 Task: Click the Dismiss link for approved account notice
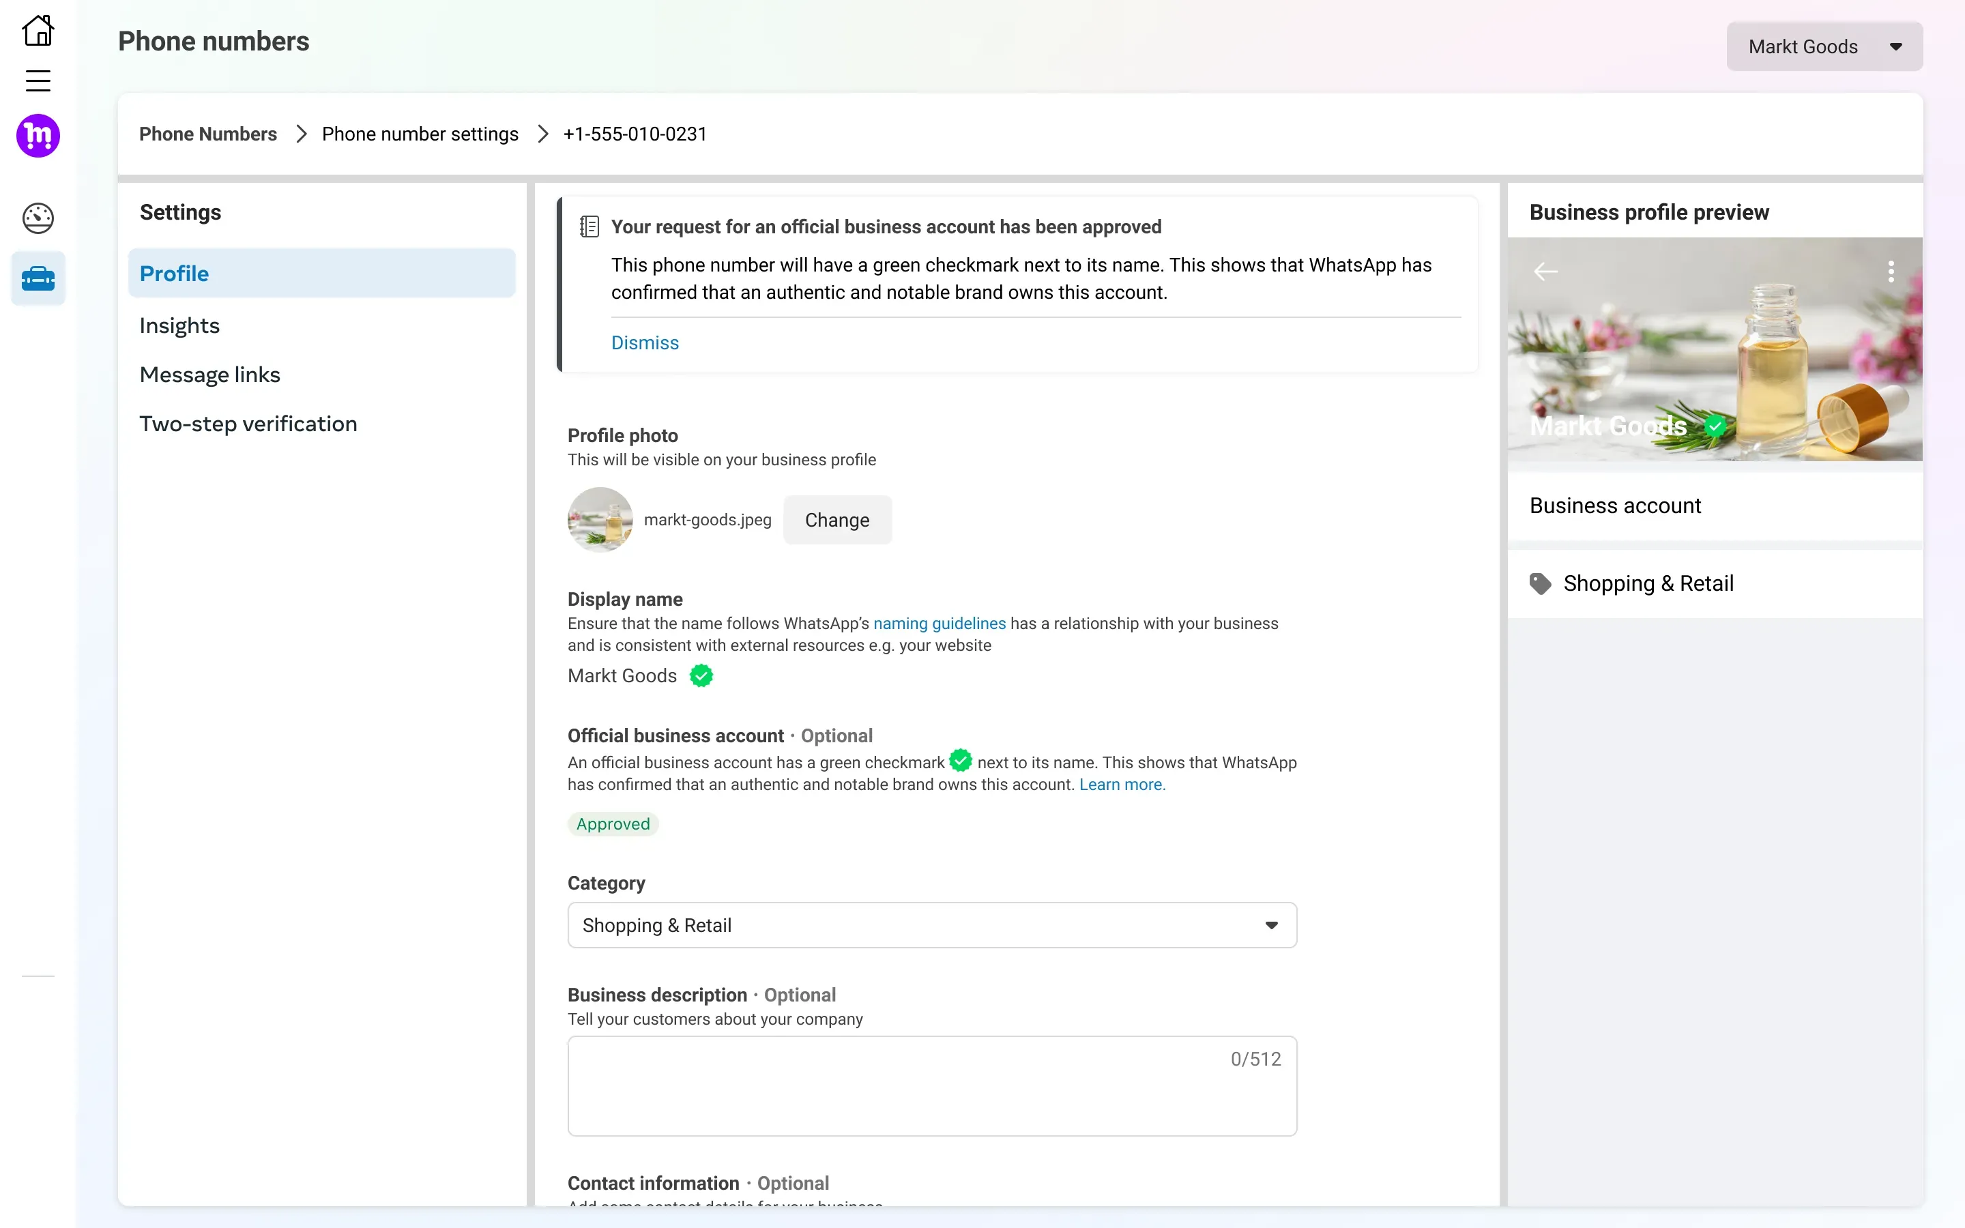tap(643, 342)
